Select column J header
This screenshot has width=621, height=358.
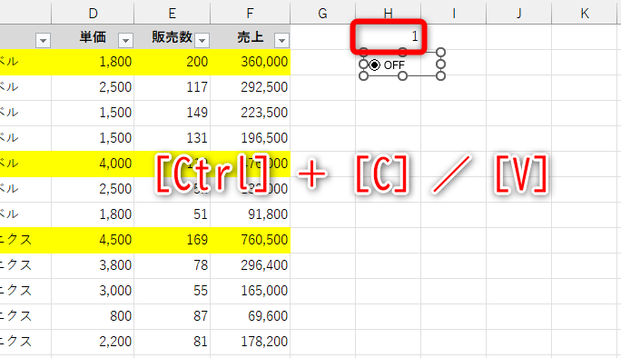518,13
